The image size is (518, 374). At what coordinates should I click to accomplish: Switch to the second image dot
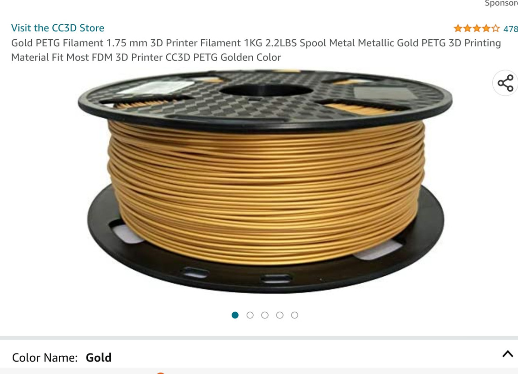250,315
